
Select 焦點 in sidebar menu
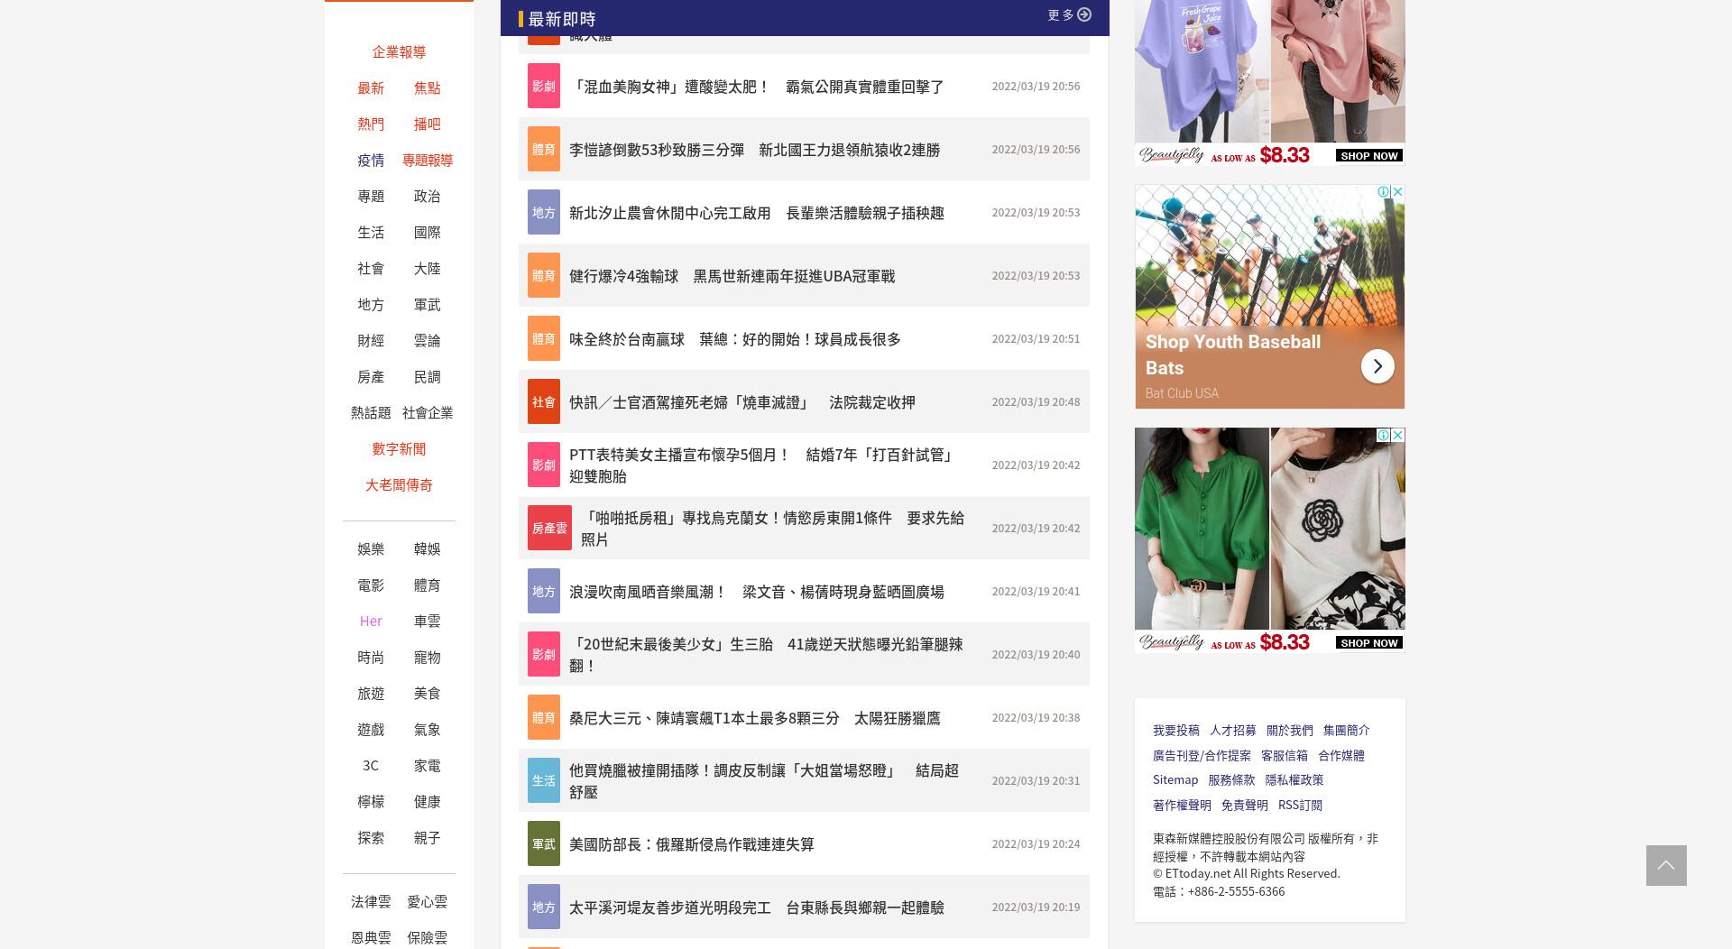coord(428,88)
